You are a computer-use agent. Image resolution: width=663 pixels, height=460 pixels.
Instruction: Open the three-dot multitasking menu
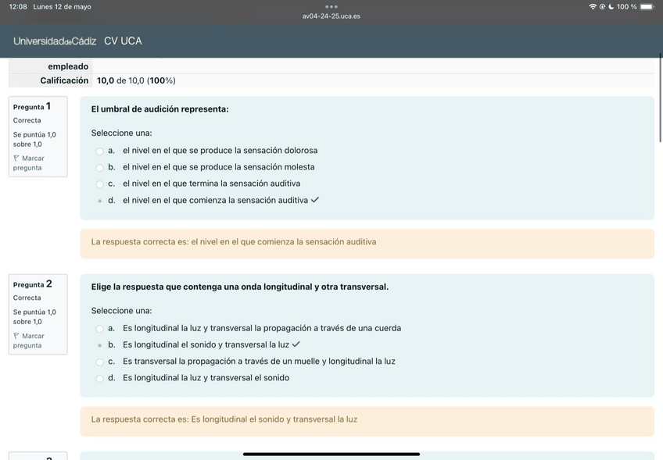coord(331,7)
